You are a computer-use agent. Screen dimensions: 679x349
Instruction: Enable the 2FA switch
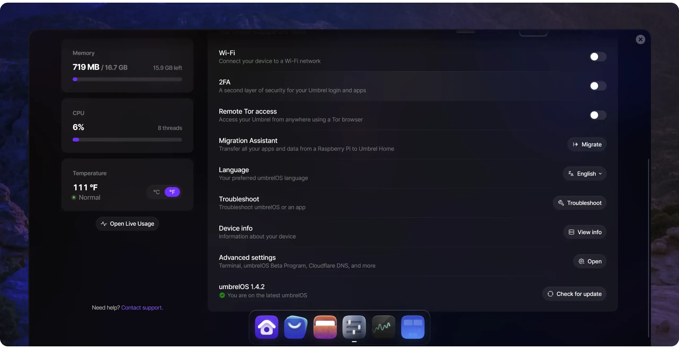(598, 86)
